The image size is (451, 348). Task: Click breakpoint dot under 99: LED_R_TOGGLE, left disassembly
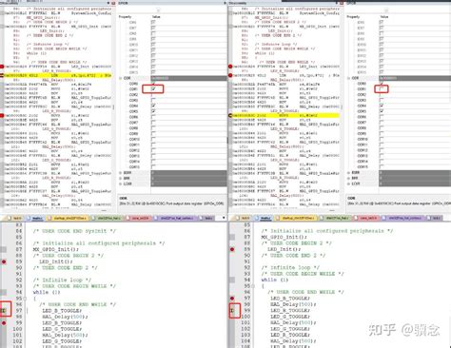click(x=2, y=116)
